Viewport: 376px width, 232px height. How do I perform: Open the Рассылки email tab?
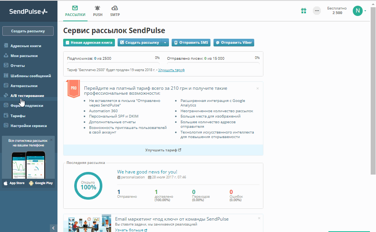tap(75, 11)
